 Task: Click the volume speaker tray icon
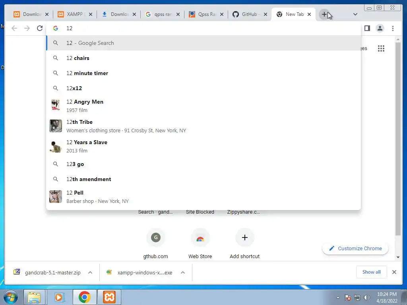pos(366,297)
